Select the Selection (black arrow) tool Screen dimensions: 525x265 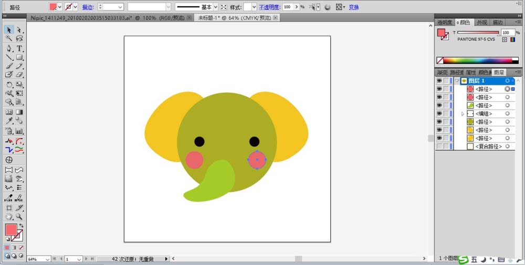9,30
